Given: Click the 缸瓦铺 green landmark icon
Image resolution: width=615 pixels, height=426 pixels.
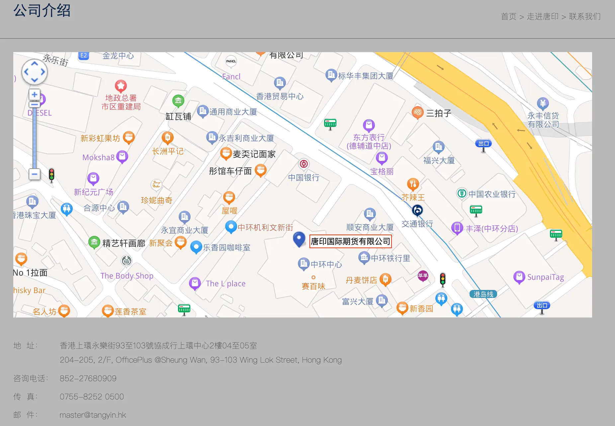Looking at the screenshot, I should (x=178, y=101).
